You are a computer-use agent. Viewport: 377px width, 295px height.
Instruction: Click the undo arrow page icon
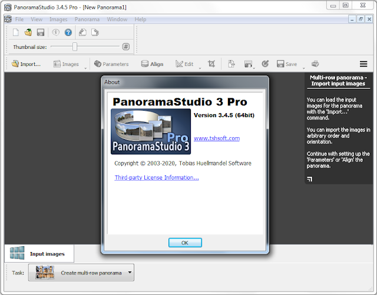coord(82,32)
